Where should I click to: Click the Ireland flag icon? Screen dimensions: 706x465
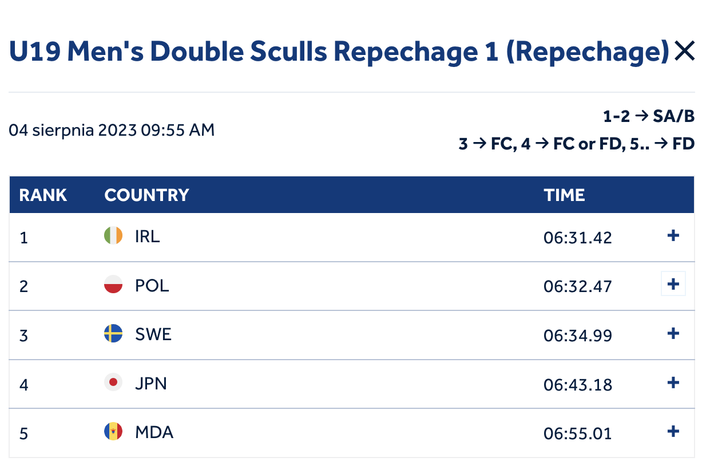[x=113, y=235]
